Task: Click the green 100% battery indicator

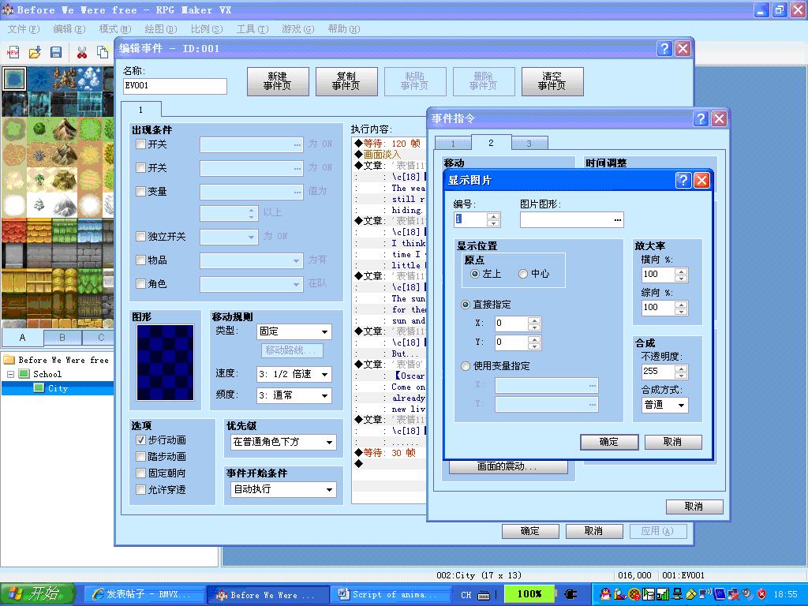Action: pyautogui.click(x=529, y=594)
